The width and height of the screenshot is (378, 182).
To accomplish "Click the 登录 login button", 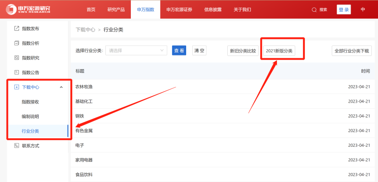I will click(x=344, y=9).
